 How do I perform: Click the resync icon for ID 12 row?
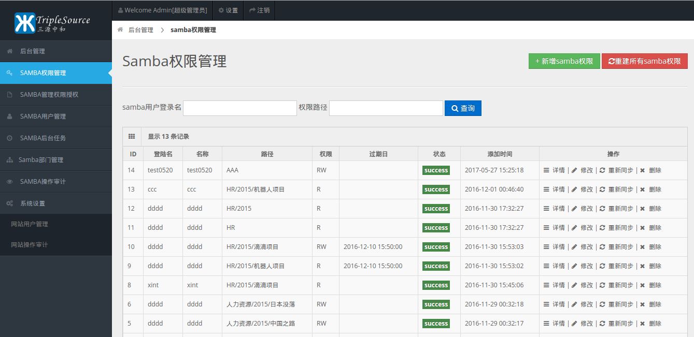[602, 209]
